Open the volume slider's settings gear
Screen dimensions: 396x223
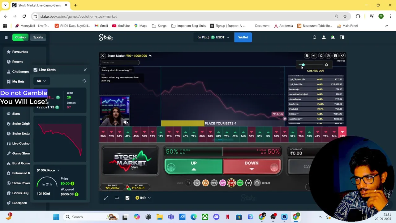coord(326,65)
